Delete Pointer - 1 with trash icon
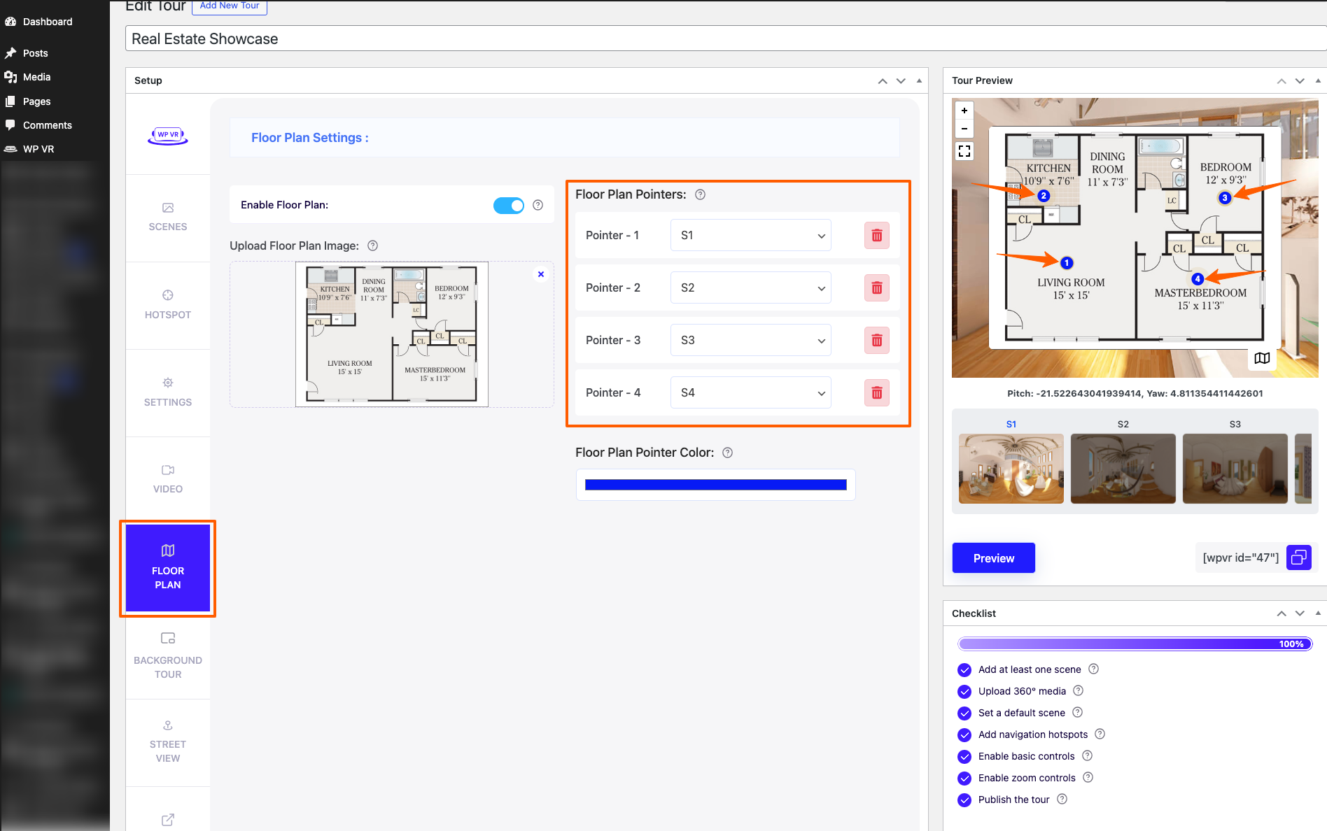The image size is (1327, 831). pos(876,236)
